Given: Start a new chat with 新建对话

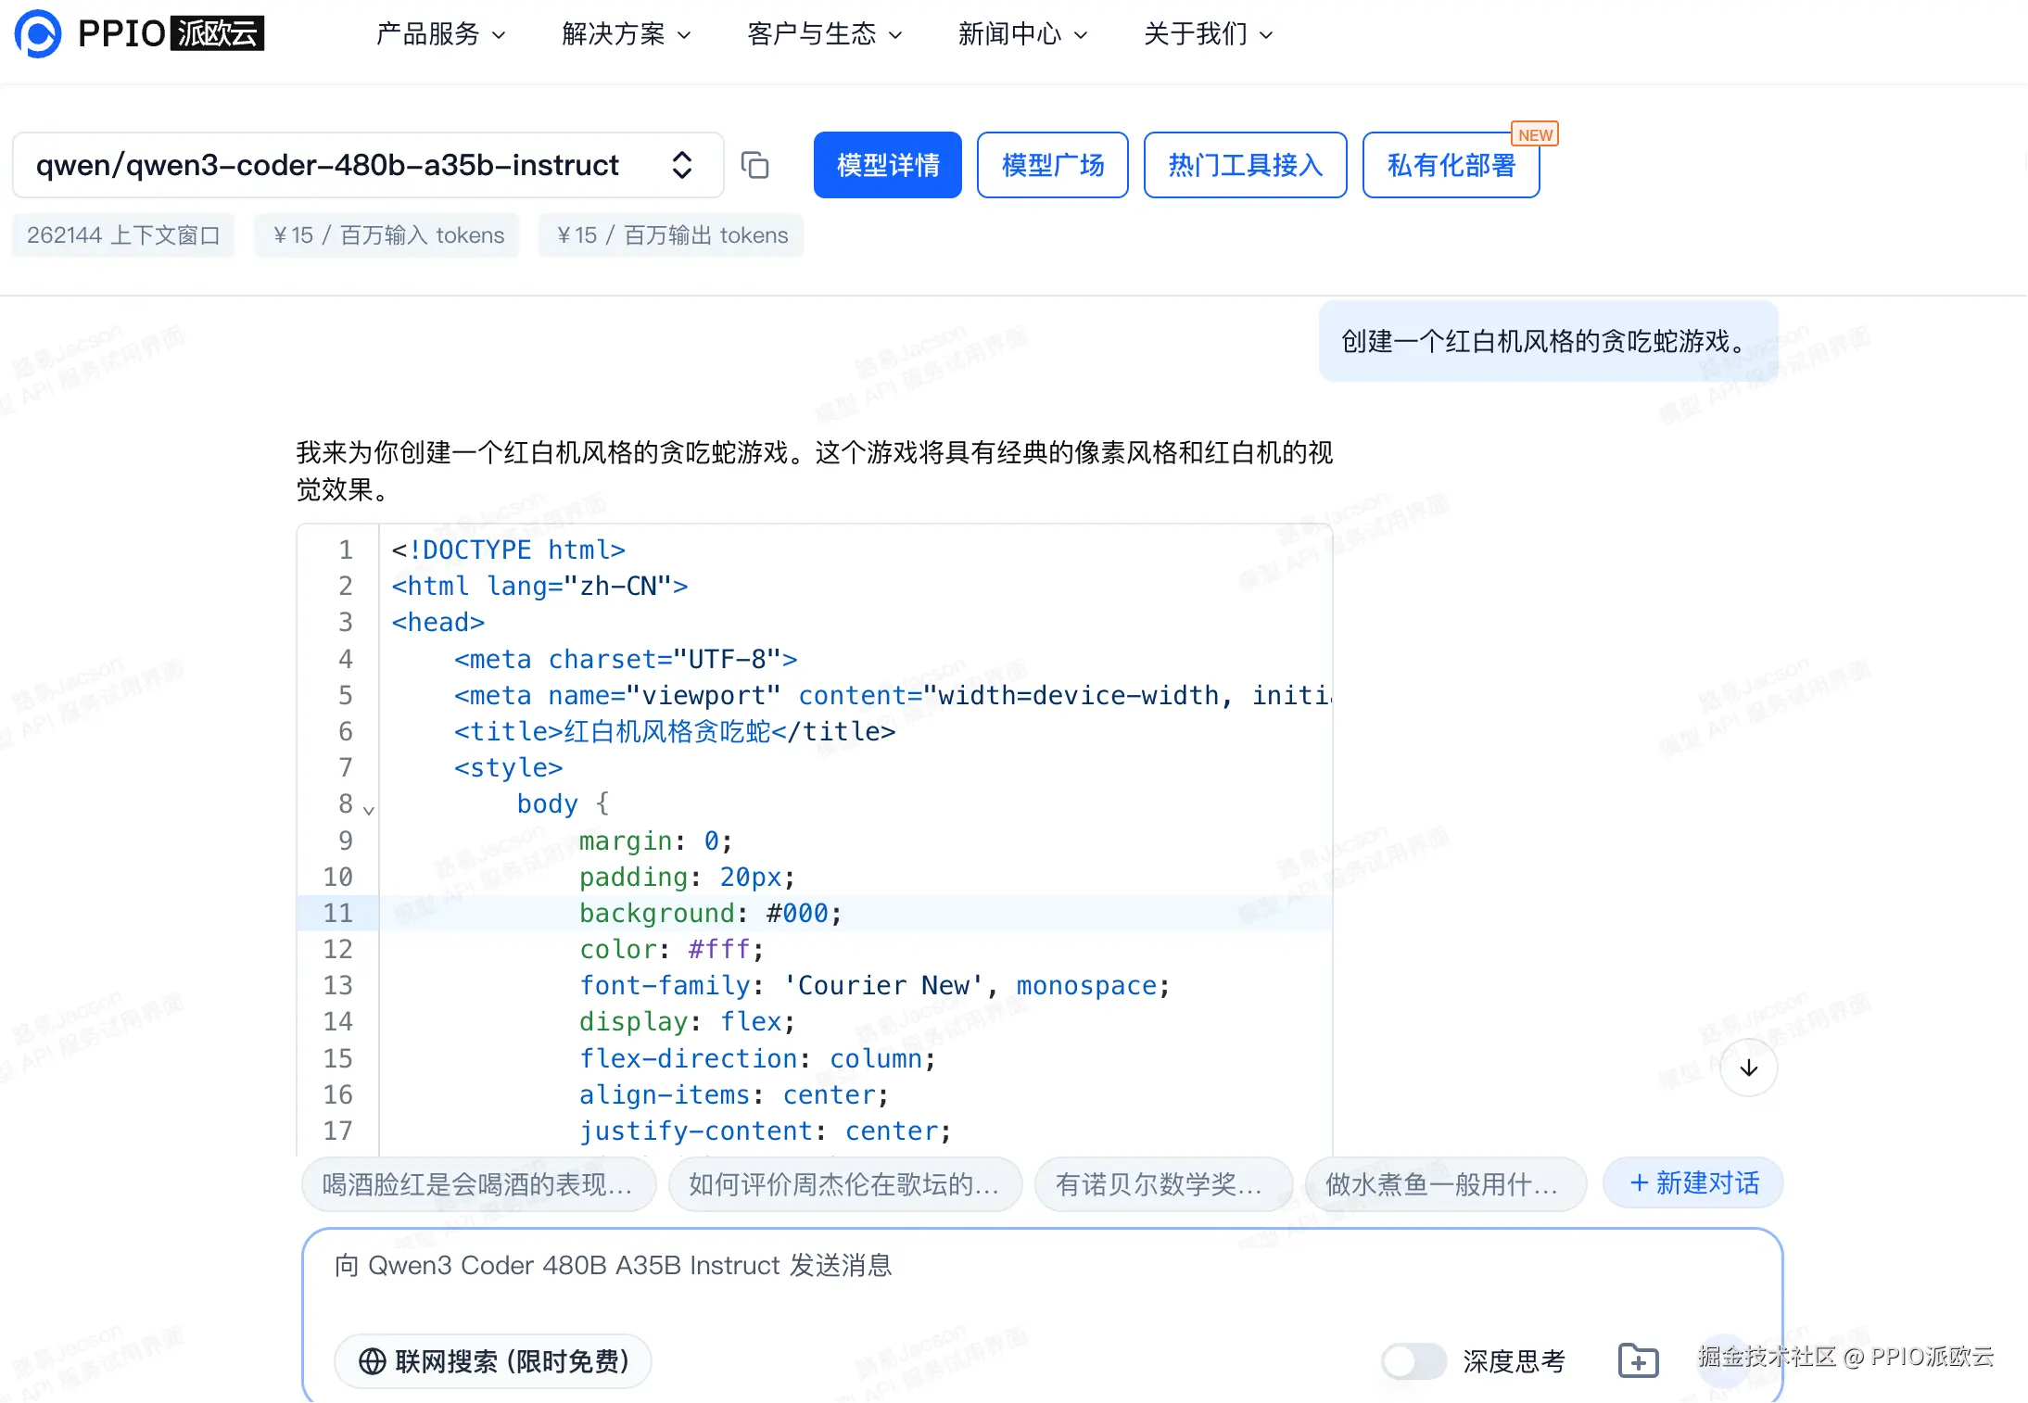Looking at the screenshot, I should 1692,1182.
